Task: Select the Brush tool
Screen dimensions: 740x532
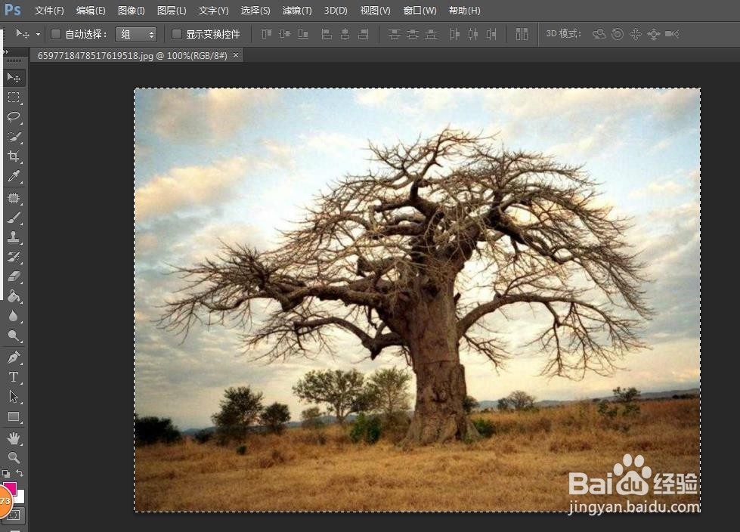Action: [14, 218]
